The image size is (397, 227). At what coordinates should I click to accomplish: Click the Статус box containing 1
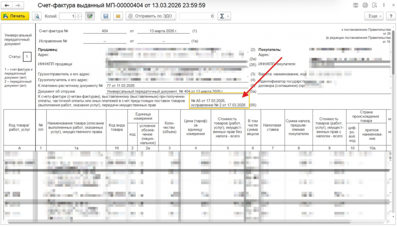pos(27,57)
